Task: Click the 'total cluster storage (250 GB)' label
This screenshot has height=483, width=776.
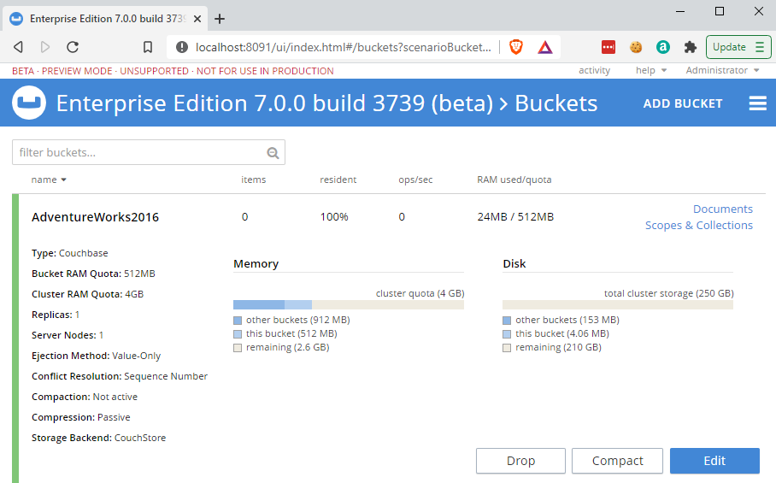Action: [x=668, y=293]
